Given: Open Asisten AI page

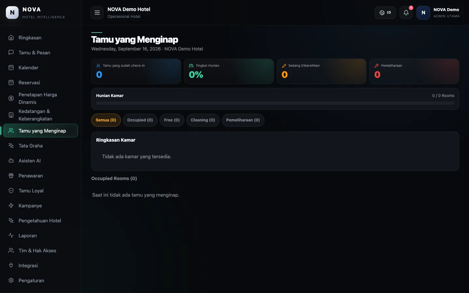Looking at the screenshot, I should point(40,160).
